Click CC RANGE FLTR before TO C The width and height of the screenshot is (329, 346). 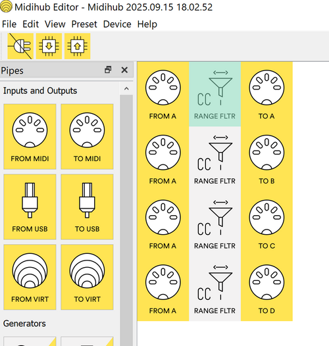(215, 224)
